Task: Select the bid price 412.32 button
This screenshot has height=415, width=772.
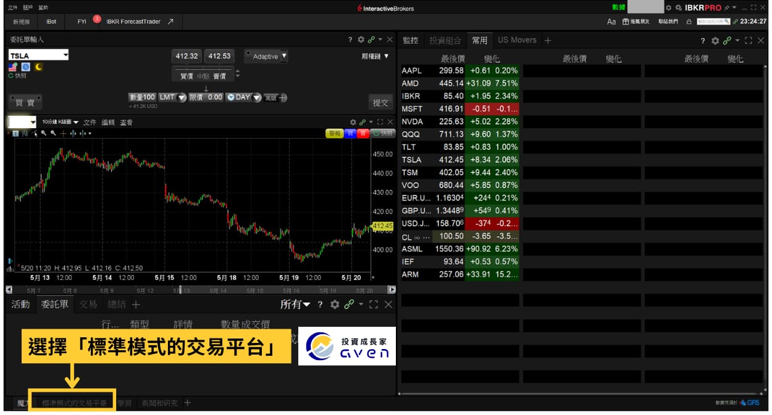Action: coord(187,56)
